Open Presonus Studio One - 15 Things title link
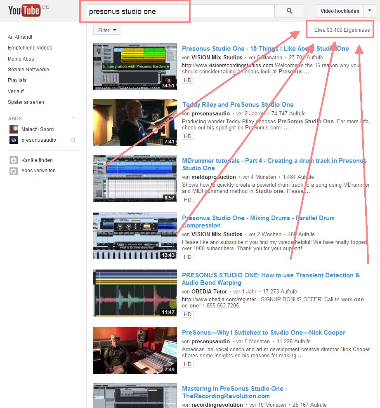Screen dimensions: 380x408 pyautogui.click(x=265, y=49)
